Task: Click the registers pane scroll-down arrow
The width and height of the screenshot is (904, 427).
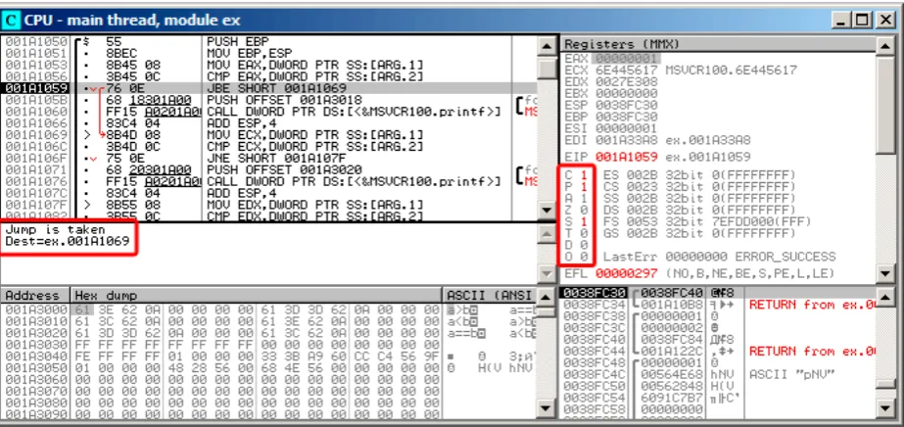Action: pyautogui.click(x=884, y=273)
